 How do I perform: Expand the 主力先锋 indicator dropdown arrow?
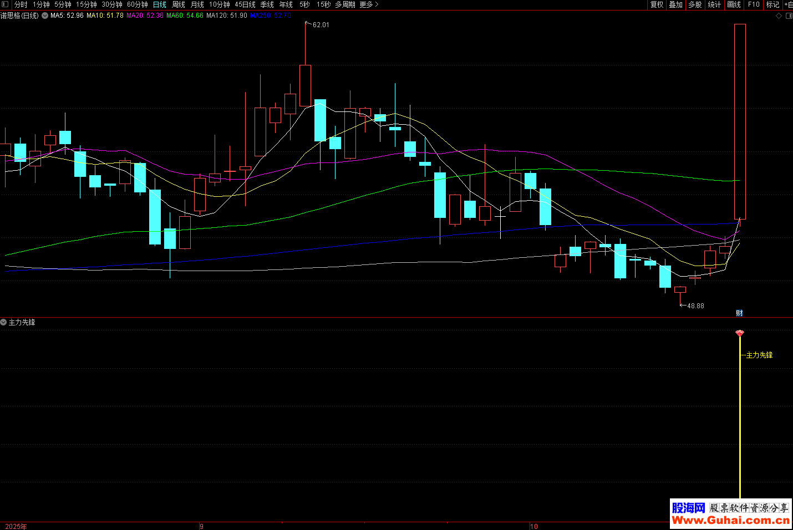[4, 322]
